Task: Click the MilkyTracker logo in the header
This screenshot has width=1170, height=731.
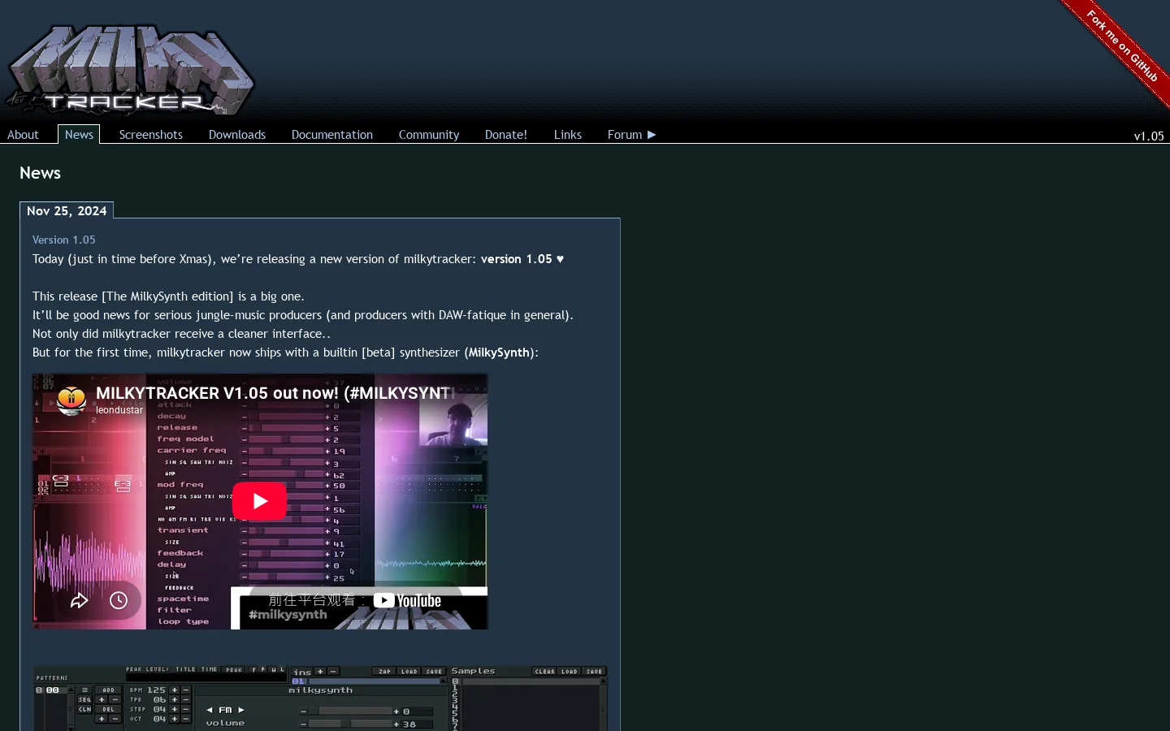Action: point(130,70)
